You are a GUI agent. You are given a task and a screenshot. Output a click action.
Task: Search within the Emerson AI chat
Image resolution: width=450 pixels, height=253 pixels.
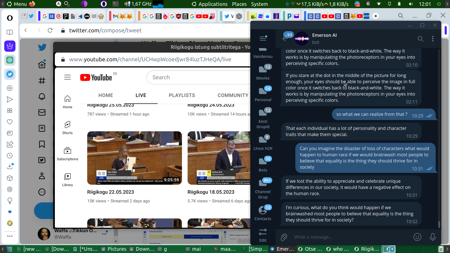tap(420, 39)
